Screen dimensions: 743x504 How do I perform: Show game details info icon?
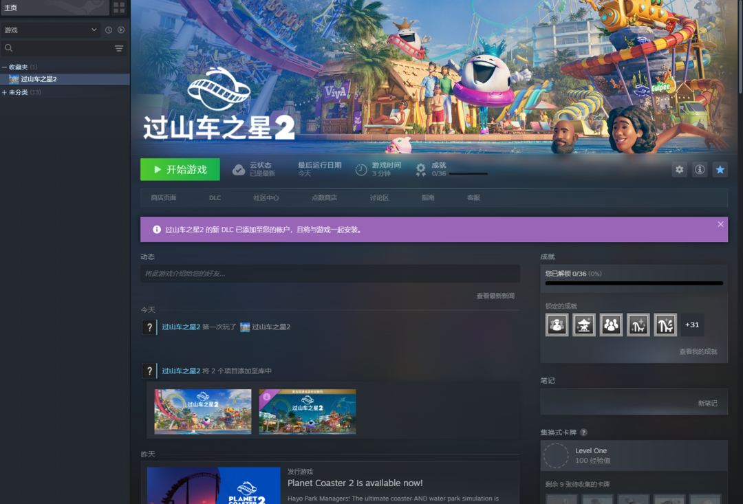click(700, 170)
